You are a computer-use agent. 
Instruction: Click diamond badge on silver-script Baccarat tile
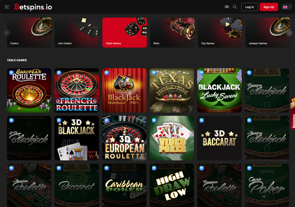59,168
